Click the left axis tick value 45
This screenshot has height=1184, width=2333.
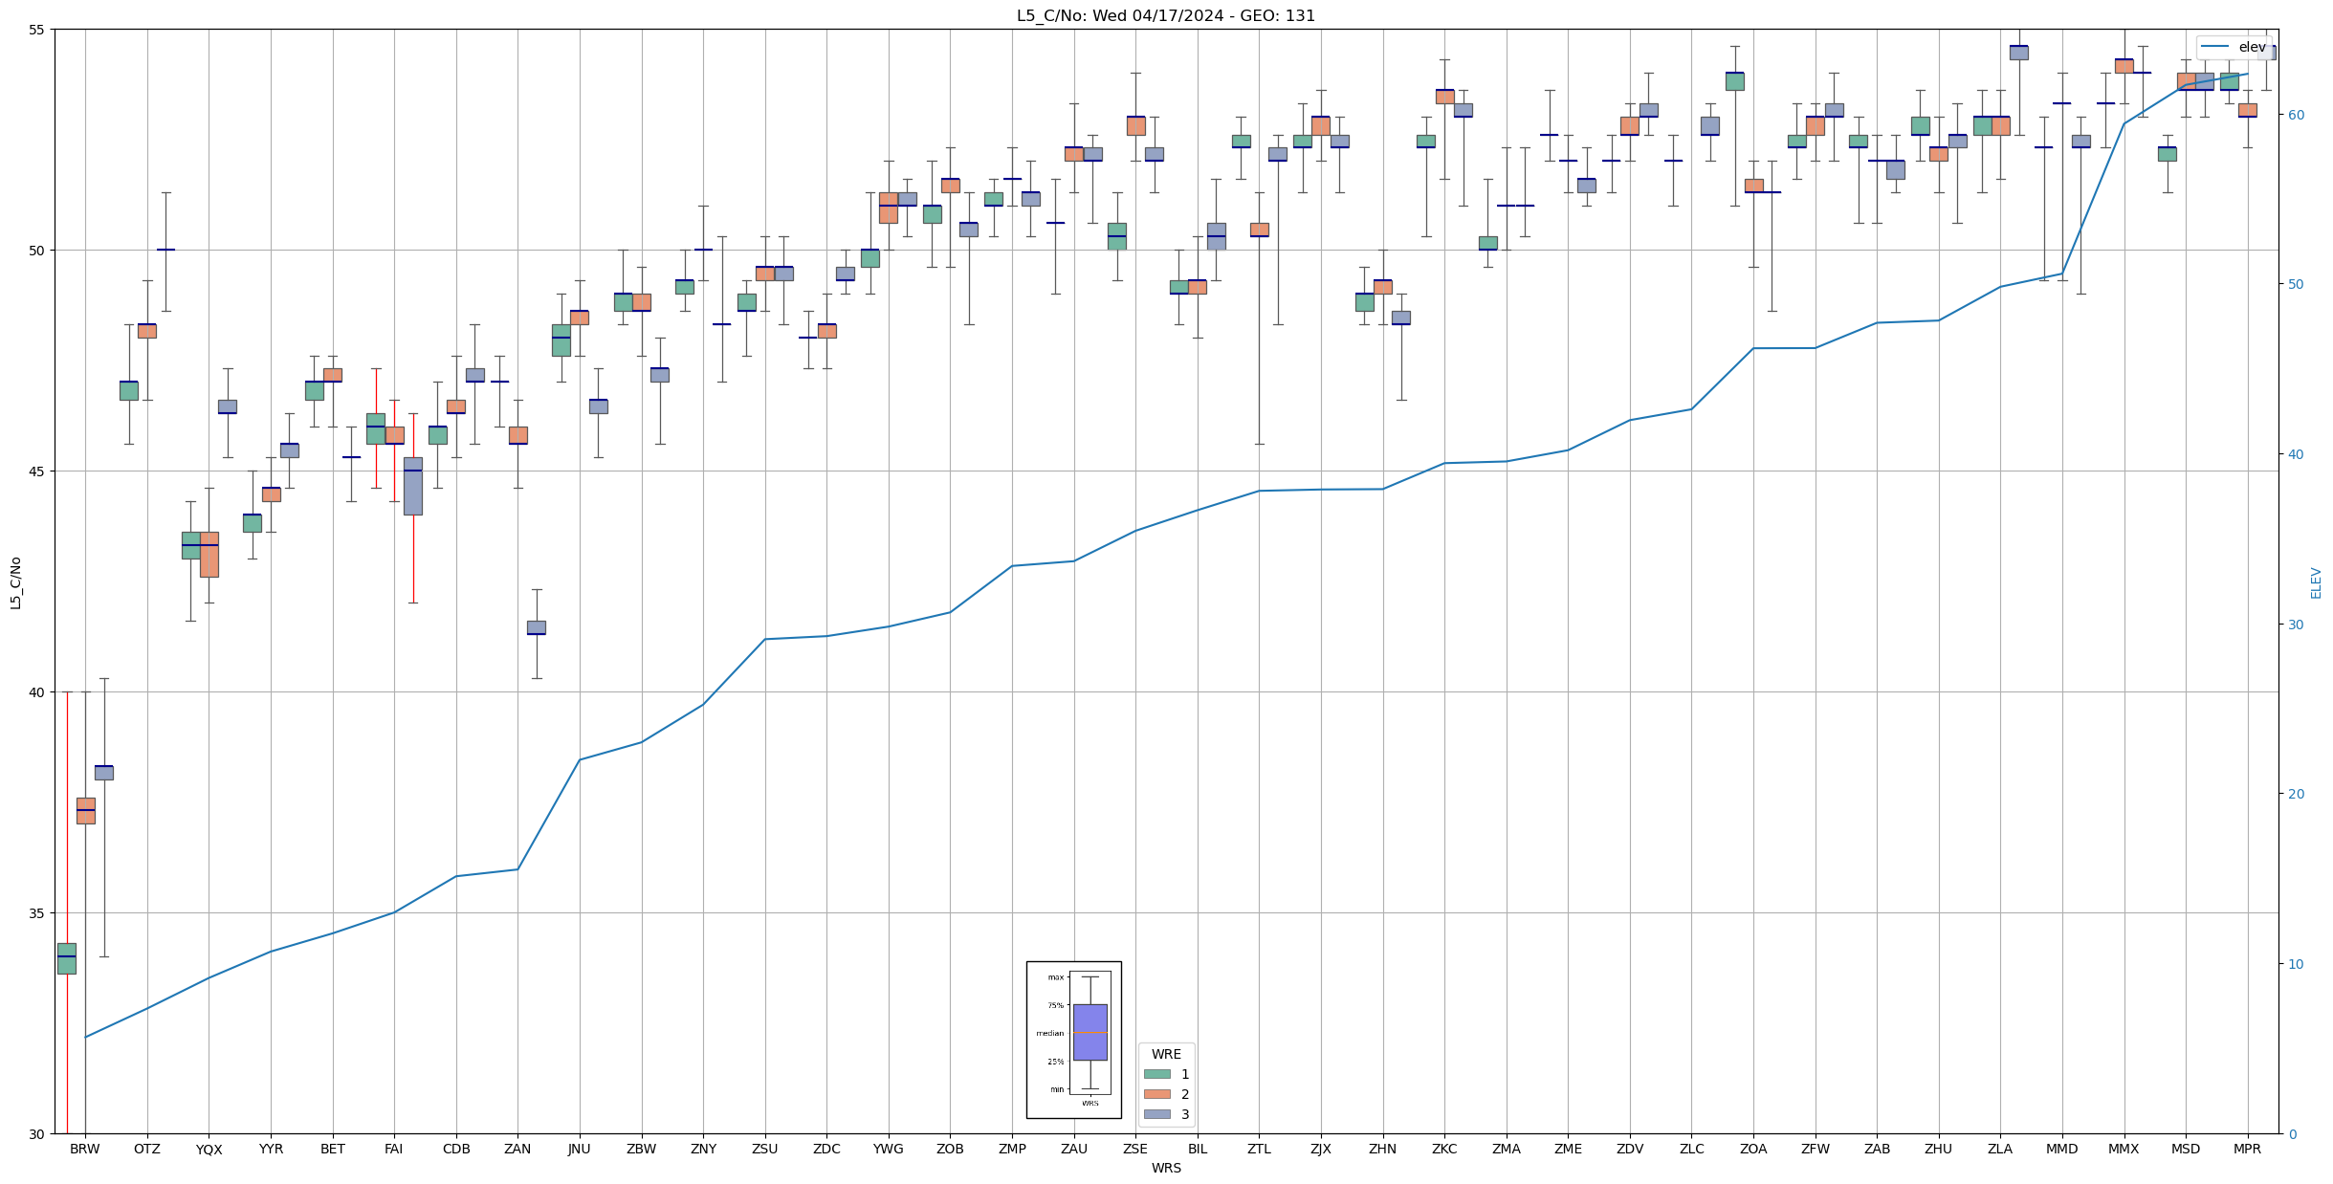(35, 471)
